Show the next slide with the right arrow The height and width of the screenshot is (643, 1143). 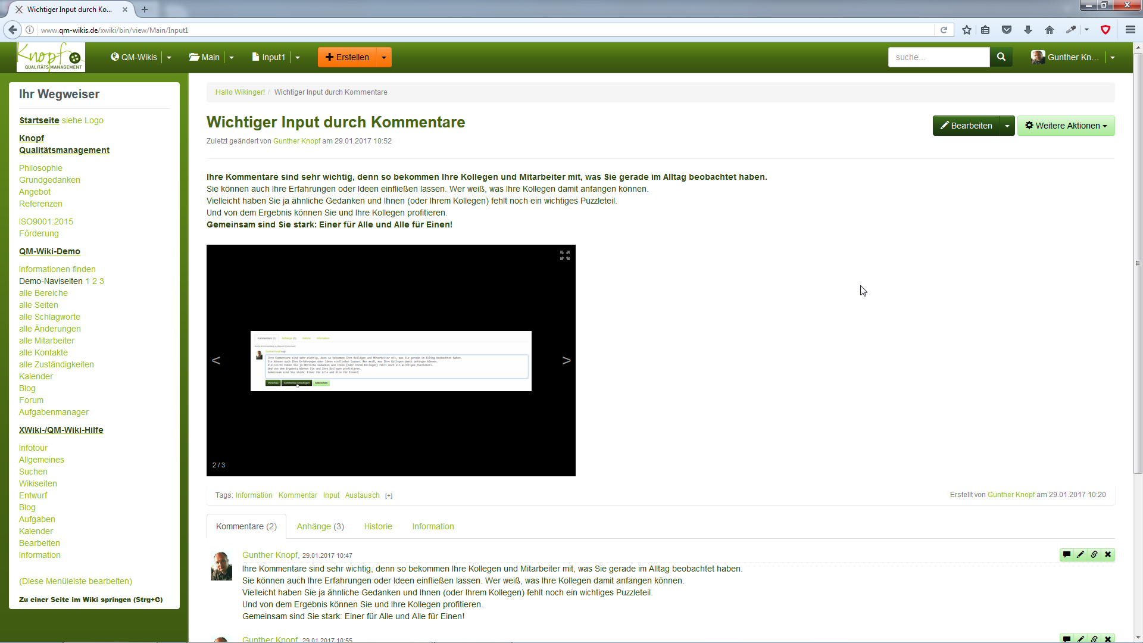tap(566, 360)
